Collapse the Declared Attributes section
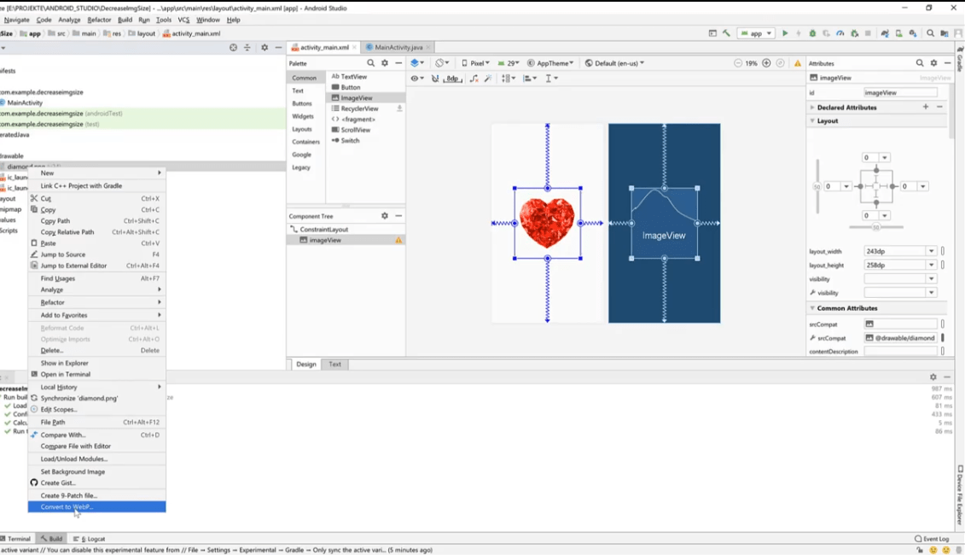 811,107
